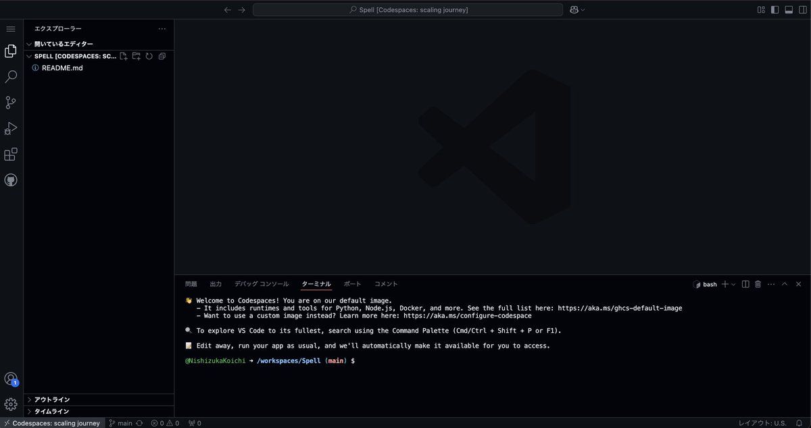Image resolution: width=811 pixels, height=428 pixels.
Task: Create a new folder in explorer
Action: [x=137, y=56]
